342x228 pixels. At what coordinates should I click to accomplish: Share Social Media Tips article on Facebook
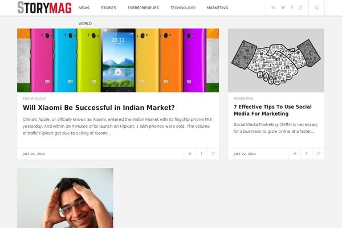[307, 154]
